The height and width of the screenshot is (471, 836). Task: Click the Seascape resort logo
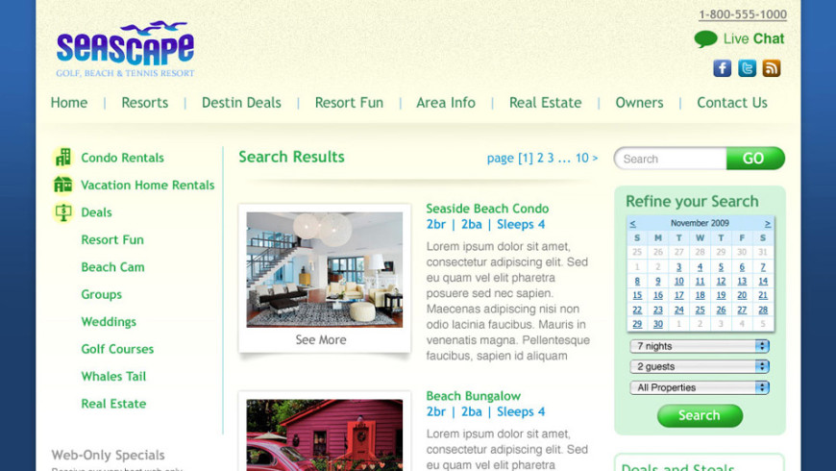pyautogui.click(x=125, y=50)
